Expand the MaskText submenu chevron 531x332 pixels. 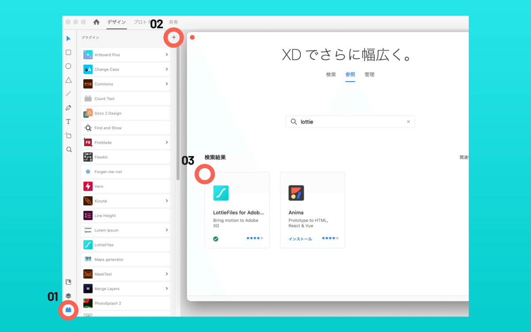(x=167, y=274)
